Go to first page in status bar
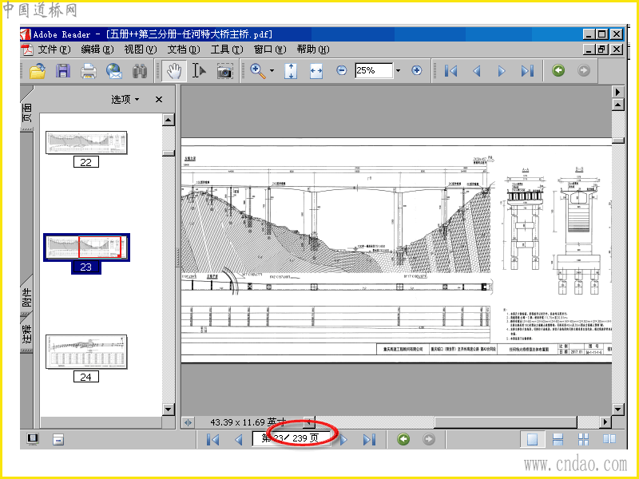This screenshot has width=639, height=479. pyautogui.click(x=212, y=440)
